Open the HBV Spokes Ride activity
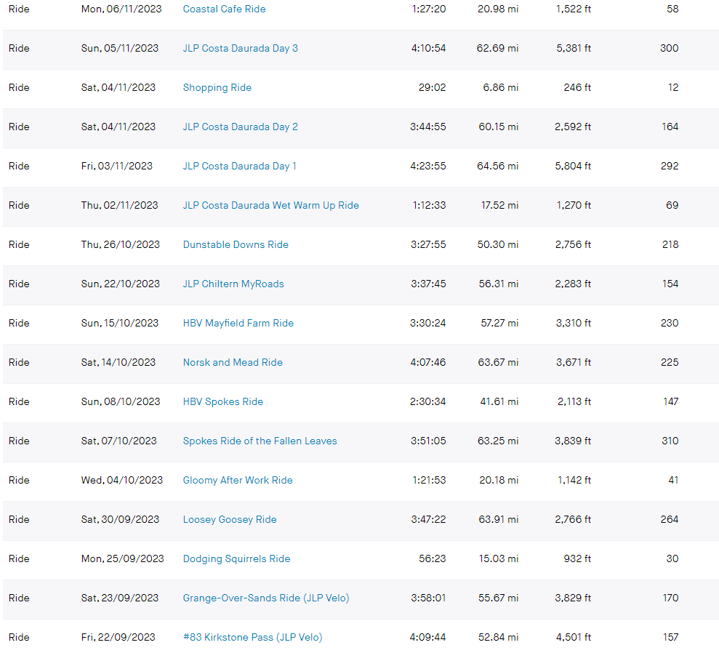This screenshot has height=653, width=719. click(223, 402)
